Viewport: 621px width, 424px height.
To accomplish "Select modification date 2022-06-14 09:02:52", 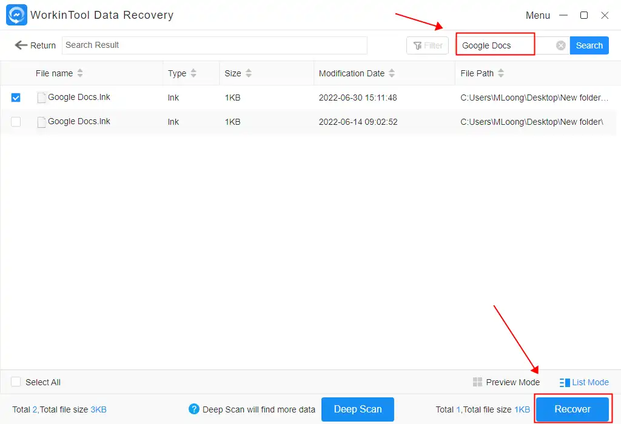I will coord(358,122).
